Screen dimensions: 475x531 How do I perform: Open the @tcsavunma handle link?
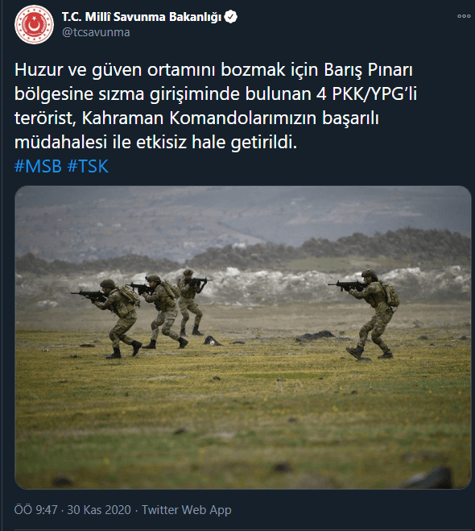[x=96, y=32]
